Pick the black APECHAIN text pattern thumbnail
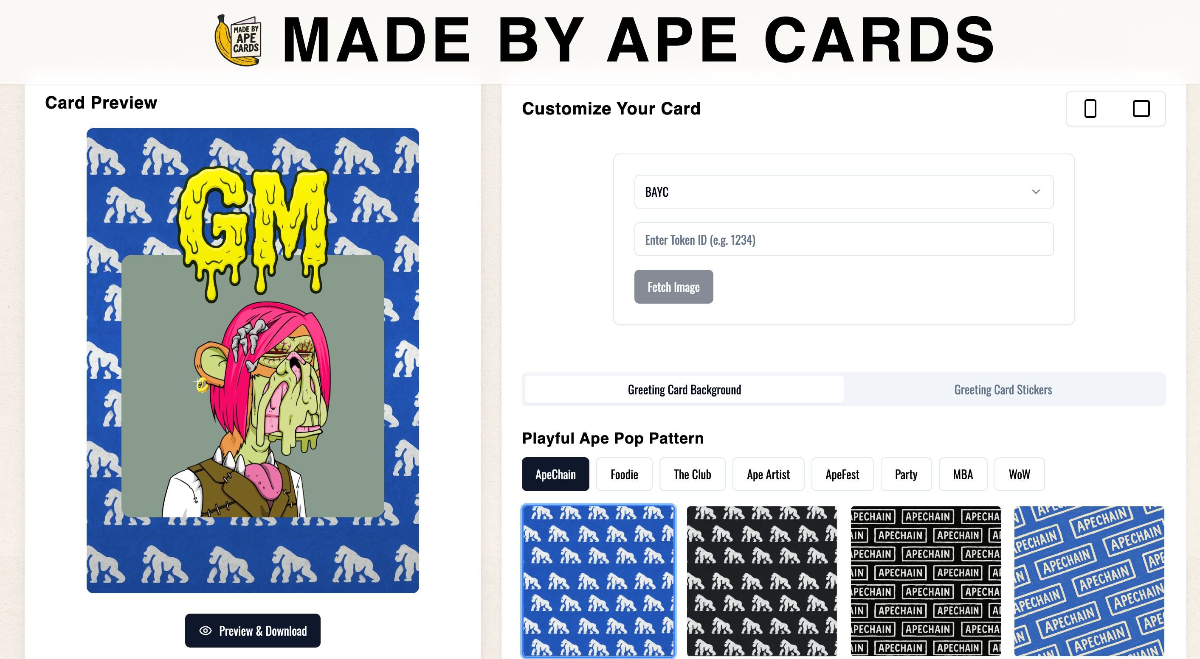 (925, 581)
